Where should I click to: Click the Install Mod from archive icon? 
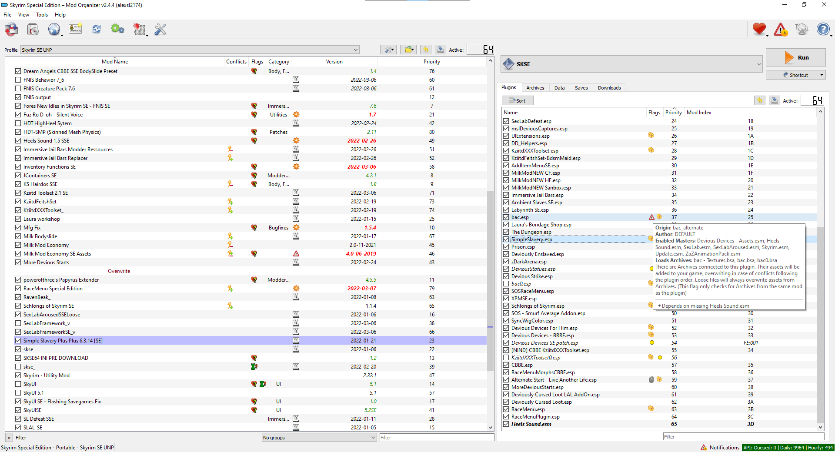(33, 30)
